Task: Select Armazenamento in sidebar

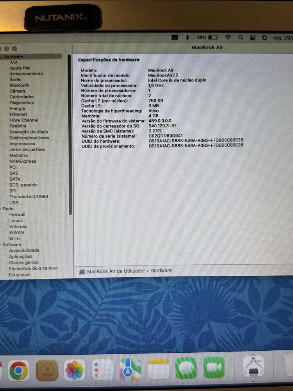Action: (x=27, y=74)
